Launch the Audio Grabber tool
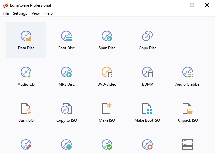Viewport: 215px width, 153px height. 188,76
